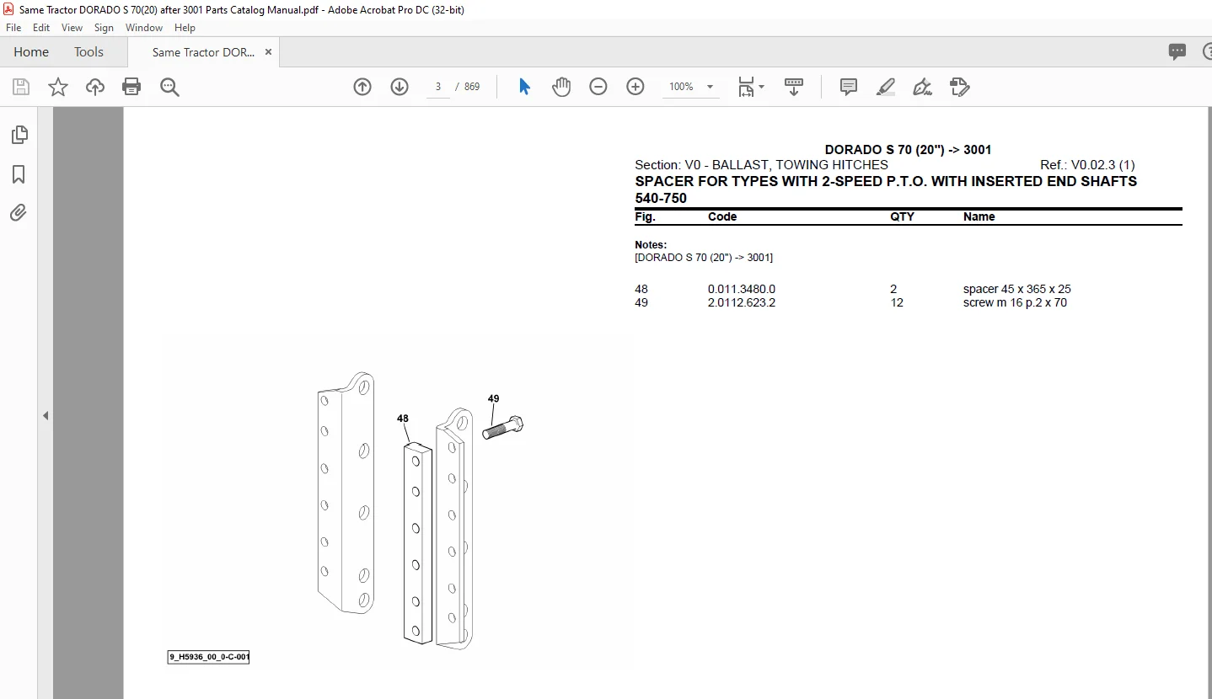Go to next page arrow

tap(400, 87)
